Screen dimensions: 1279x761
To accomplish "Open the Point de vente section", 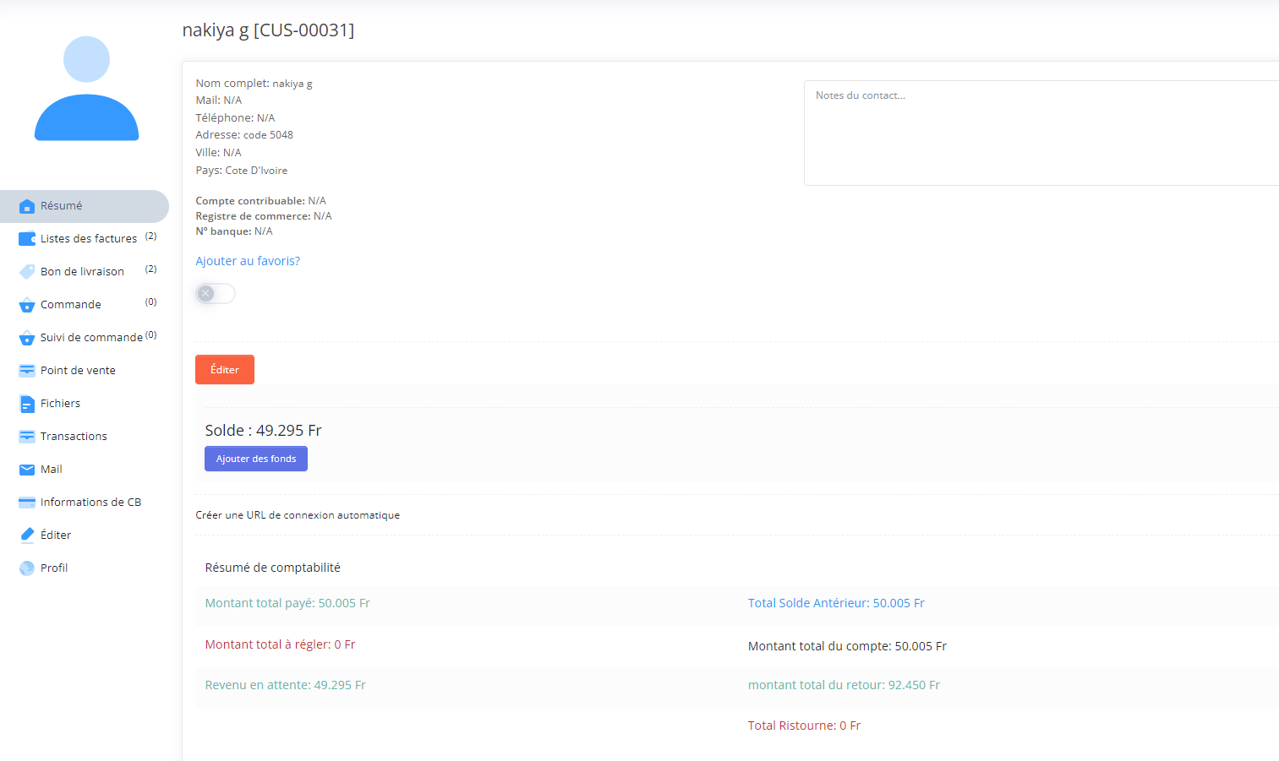I will pyautogui.click(x=78, y=371).
